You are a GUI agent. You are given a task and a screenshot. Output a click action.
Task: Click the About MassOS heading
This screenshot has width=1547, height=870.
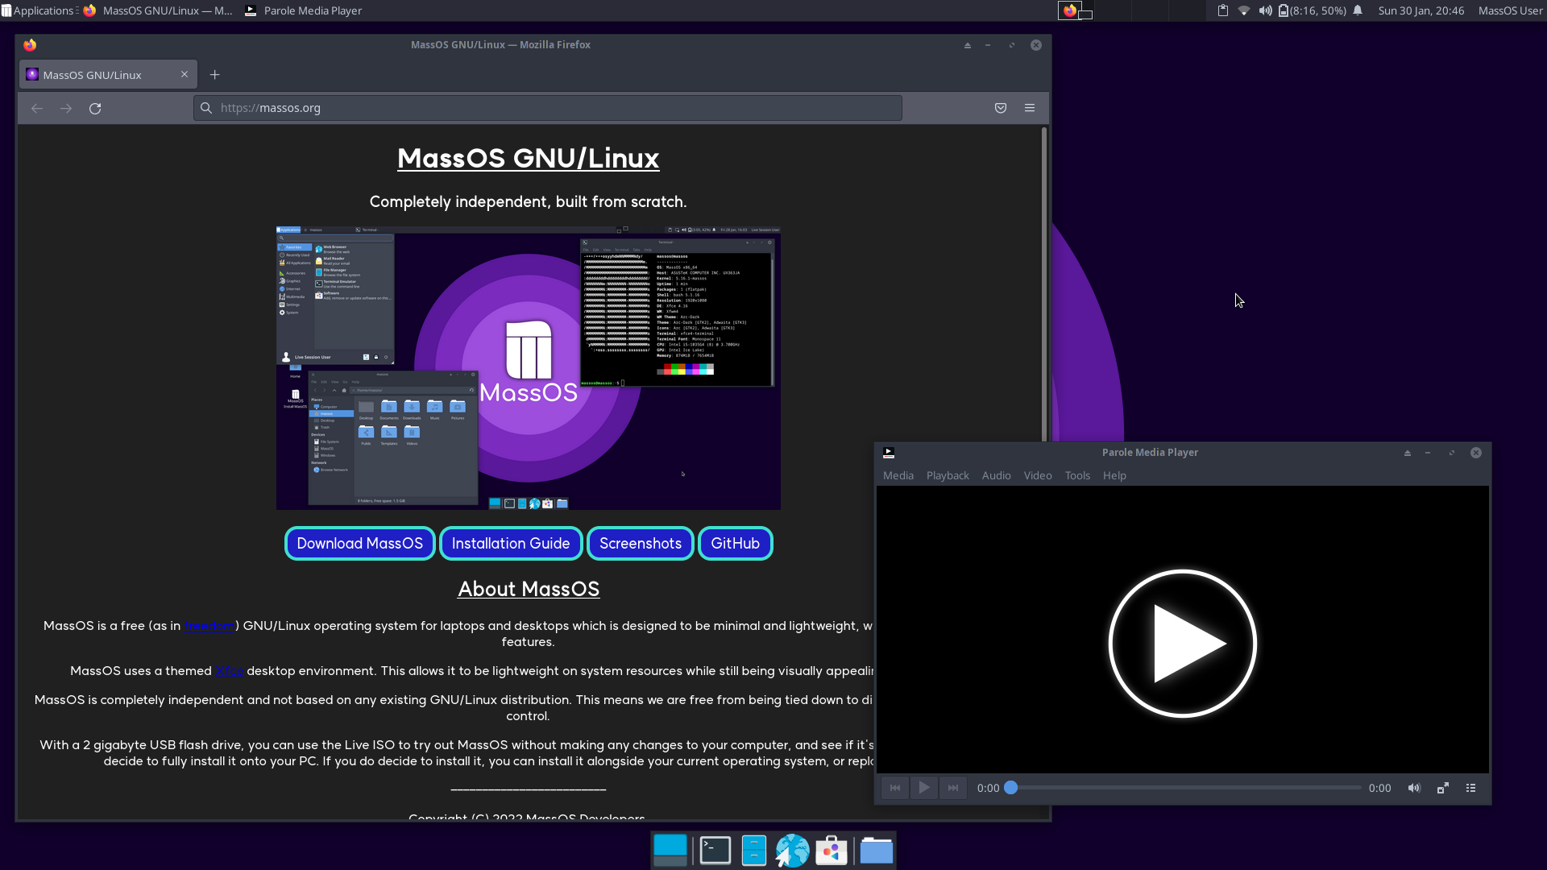[529, 589]
